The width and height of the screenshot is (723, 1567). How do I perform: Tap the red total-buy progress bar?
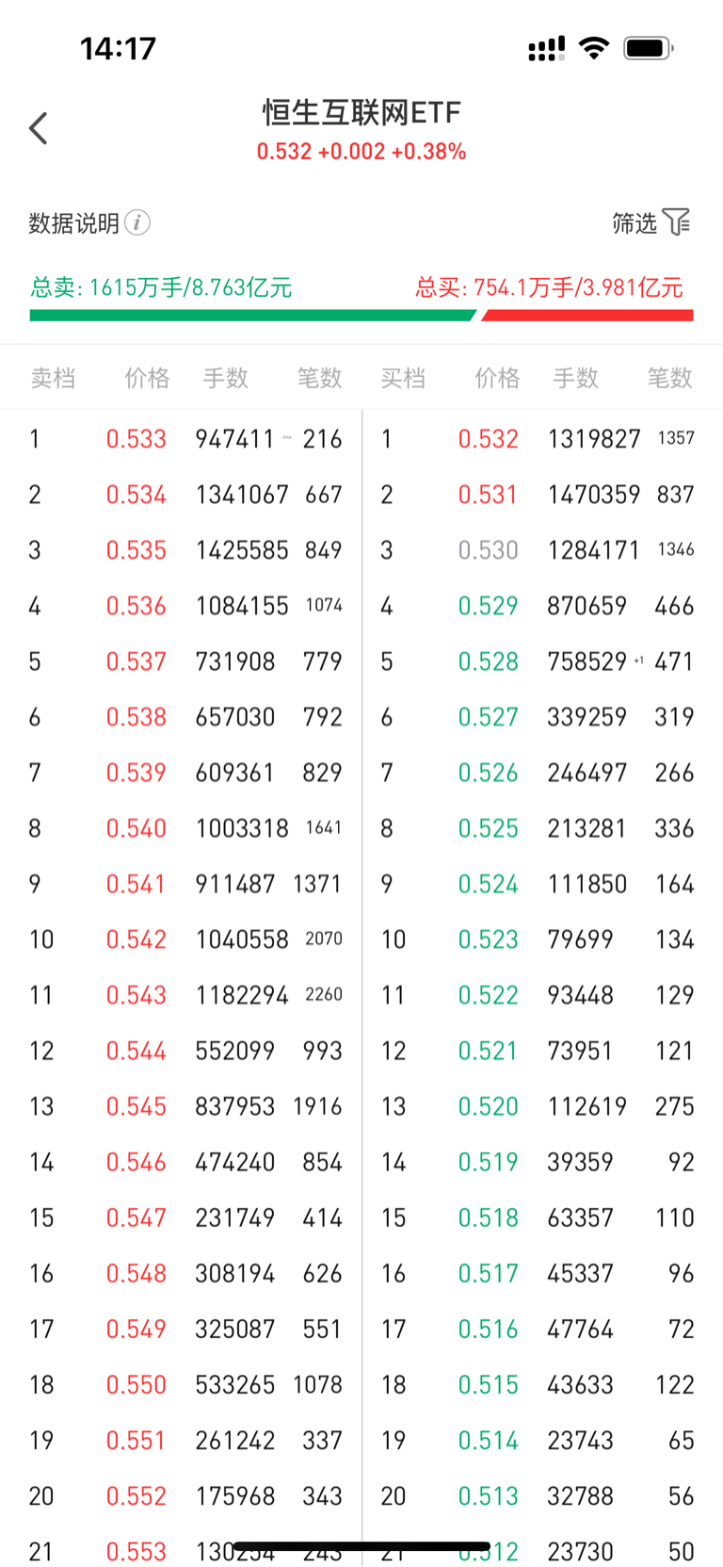click(x=587, y=316)
